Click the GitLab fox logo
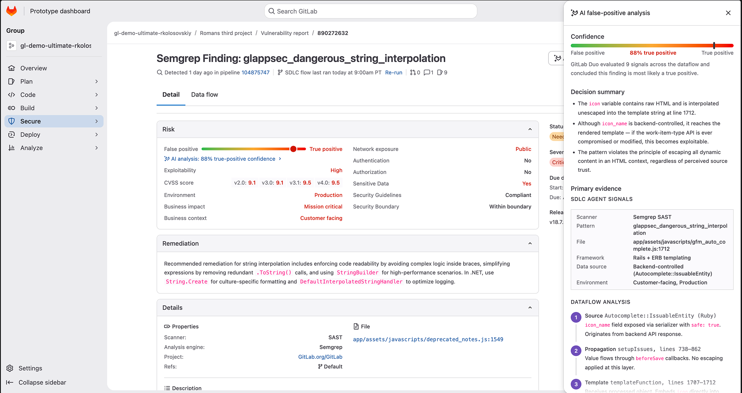 (12, 11)
